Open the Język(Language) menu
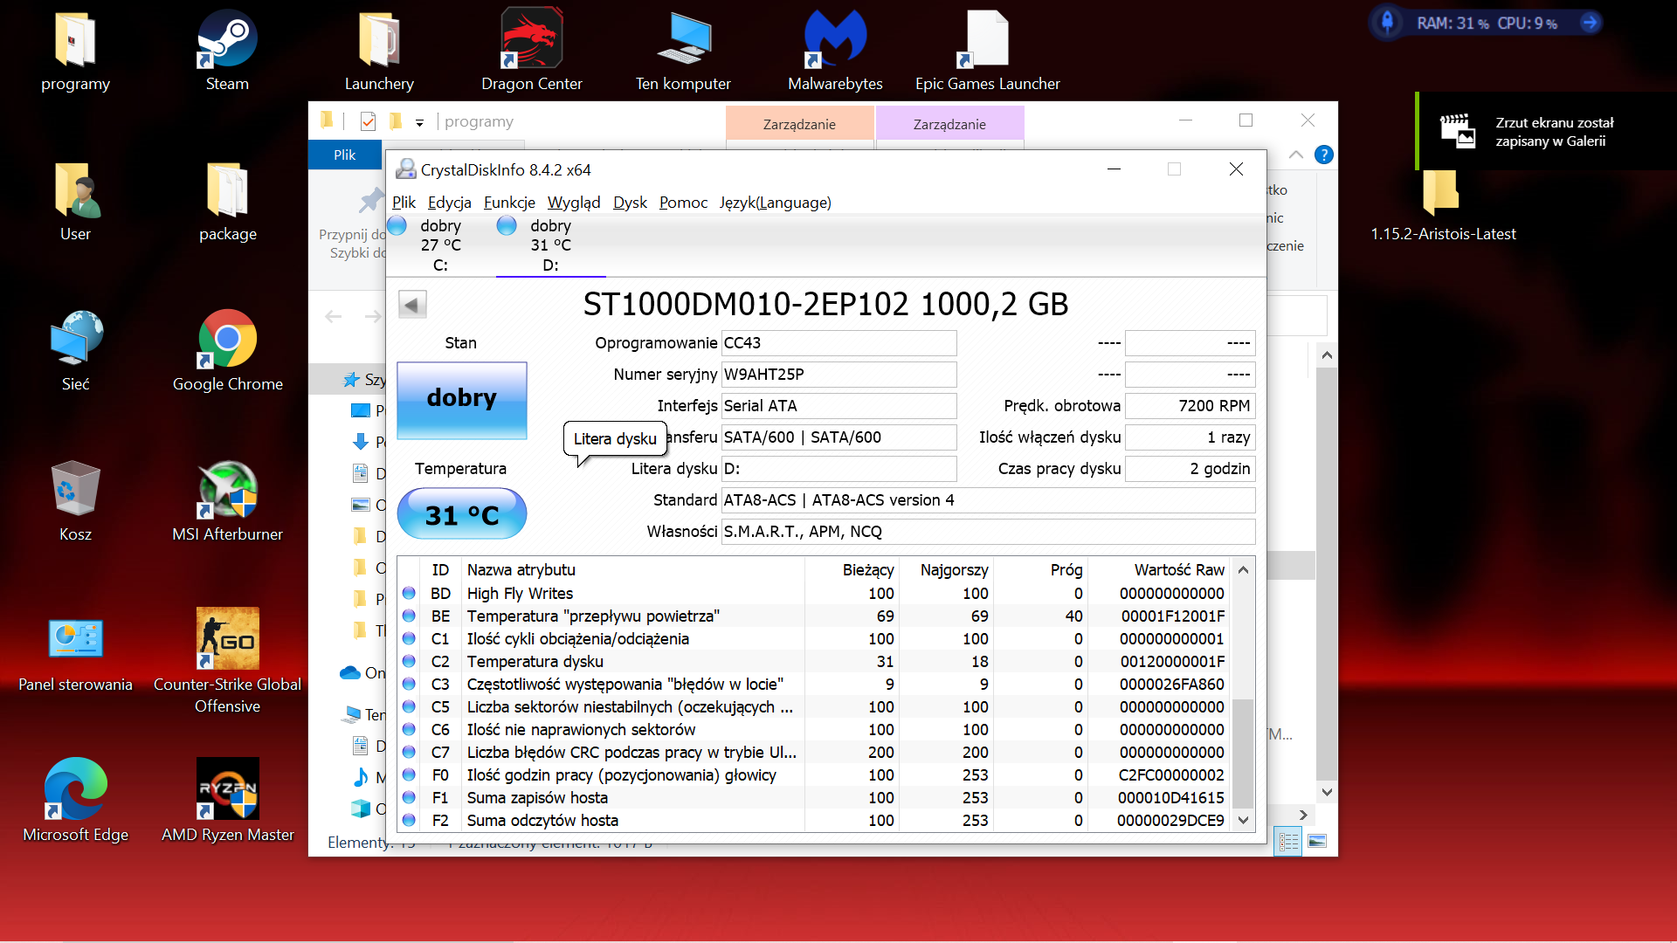The height and width of the screenshot is (943, 1677). [776, 203]
